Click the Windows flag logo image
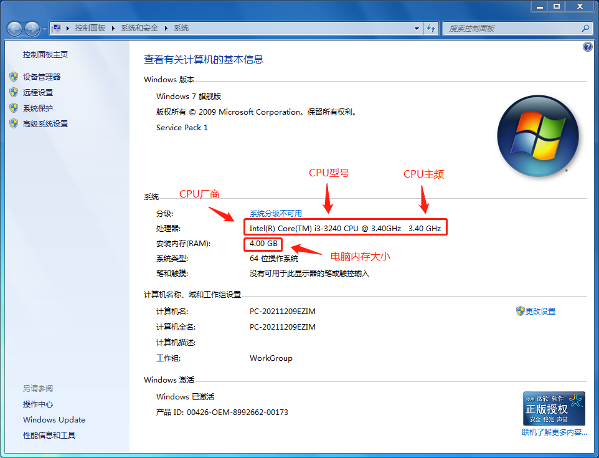599x458 pixels. tap(538, 136)
